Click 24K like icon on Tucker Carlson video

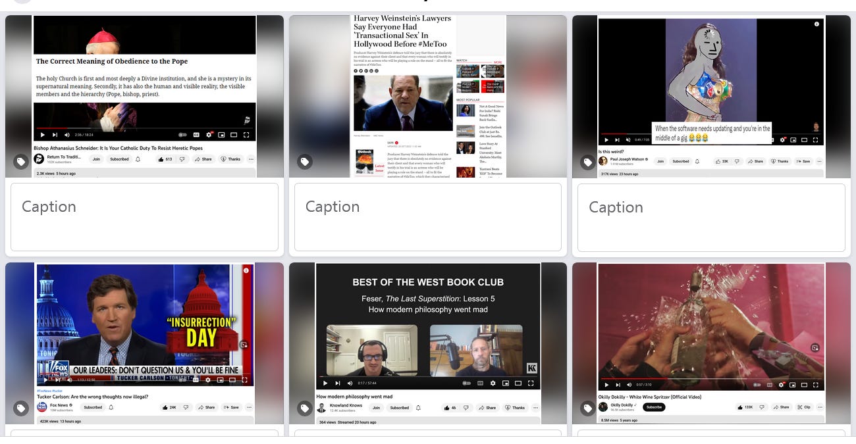(169, 407)
